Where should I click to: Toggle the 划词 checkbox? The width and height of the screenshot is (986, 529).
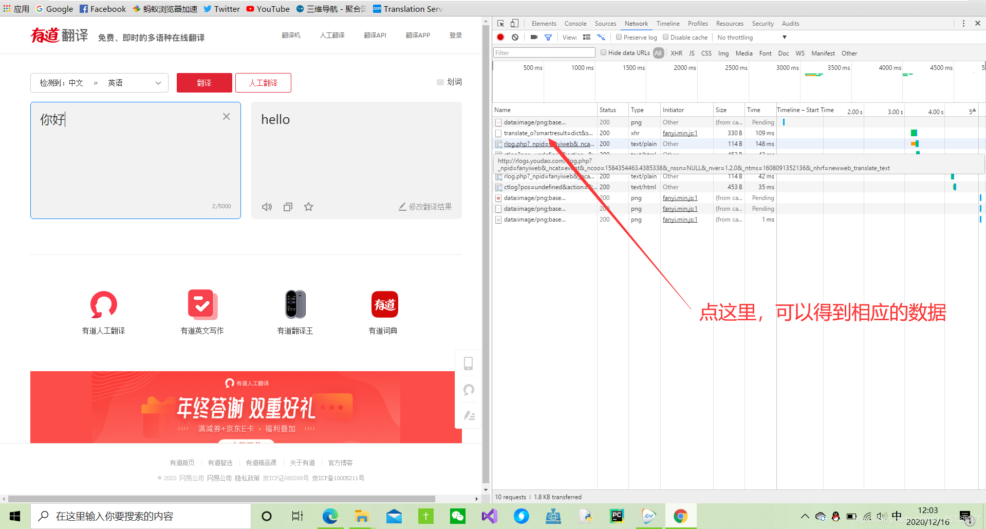coord(440,82)
